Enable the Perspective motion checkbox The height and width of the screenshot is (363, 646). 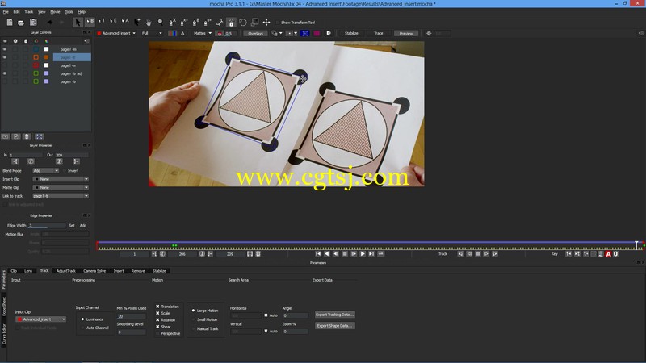pos(157,333)
